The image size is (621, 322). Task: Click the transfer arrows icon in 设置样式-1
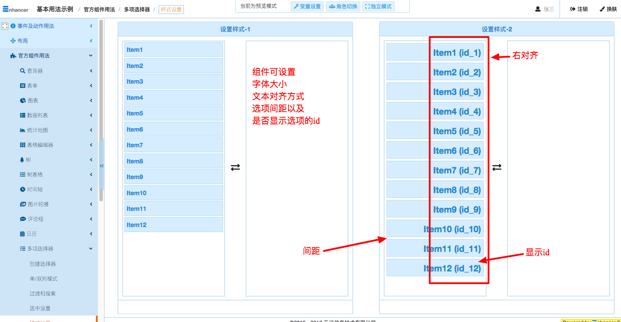click(235, 167)
